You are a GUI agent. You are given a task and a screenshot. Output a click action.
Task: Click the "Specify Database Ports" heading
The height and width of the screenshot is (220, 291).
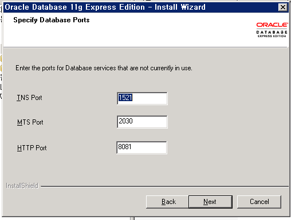pyautogui.click(x=52, y=20)
